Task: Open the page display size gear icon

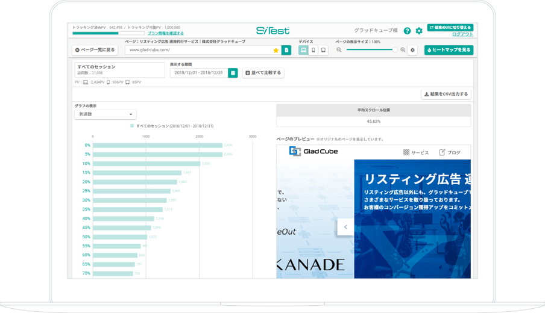Action: (x=412, y=50)
